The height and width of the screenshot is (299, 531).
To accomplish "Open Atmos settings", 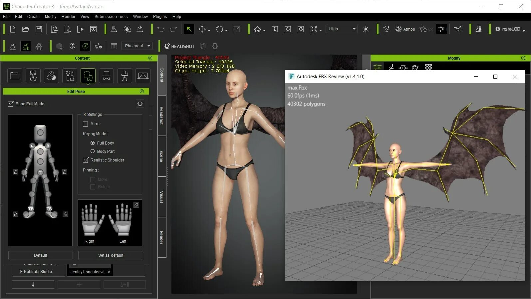I will [405, 29].
